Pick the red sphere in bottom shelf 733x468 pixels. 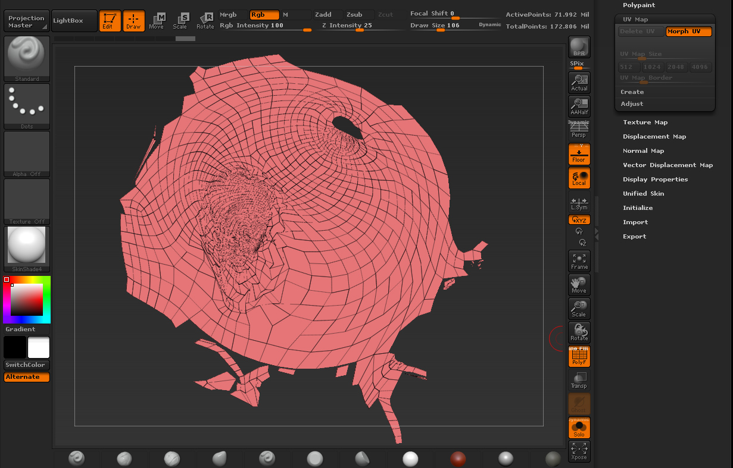(458, 458)
